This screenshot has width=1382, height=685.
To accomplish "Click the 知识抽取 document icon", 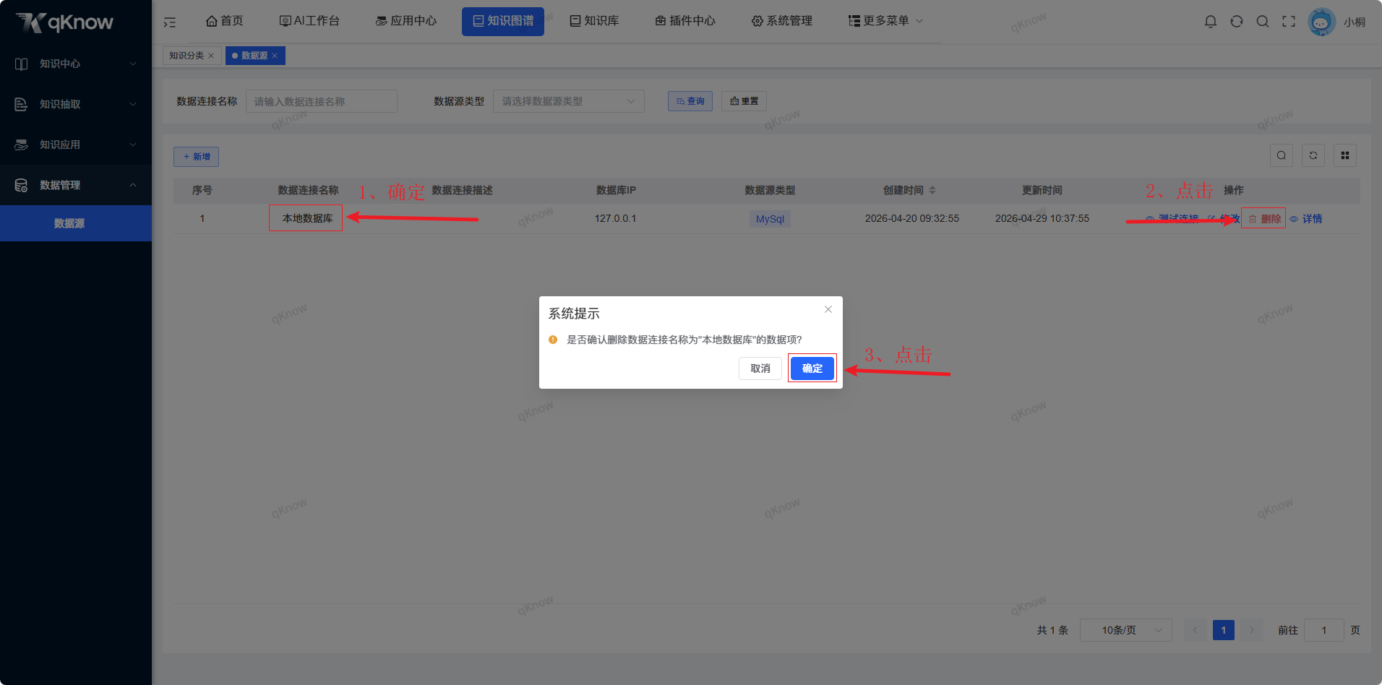I will pos(21,104).
